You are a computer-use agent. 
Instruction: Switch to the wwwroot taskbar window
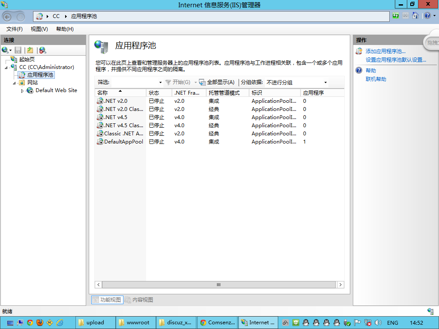(136, 323)
